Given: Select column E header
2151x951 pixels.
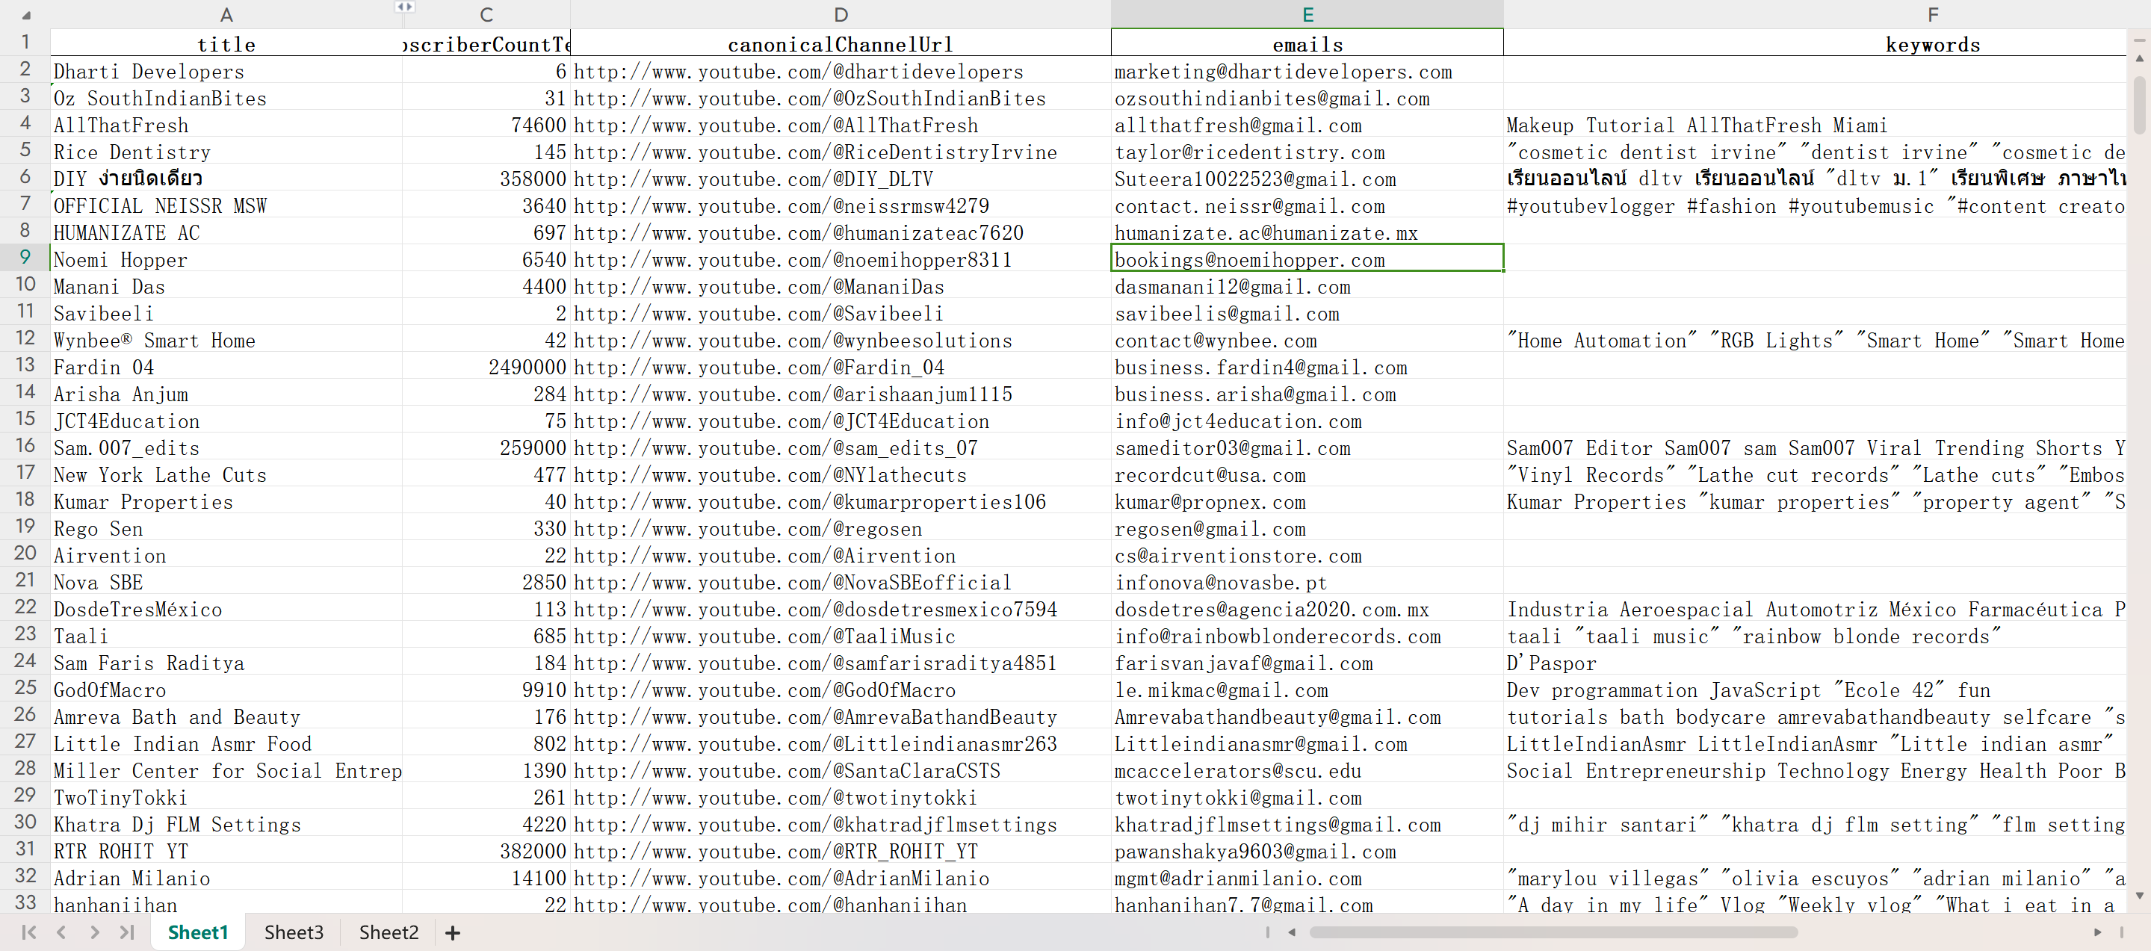Looking at the screenshot, I should click(x=1307, y=14).
